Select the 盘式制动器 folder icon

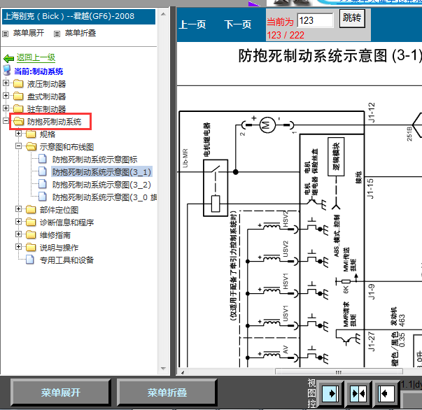click(x=18, y=96)
